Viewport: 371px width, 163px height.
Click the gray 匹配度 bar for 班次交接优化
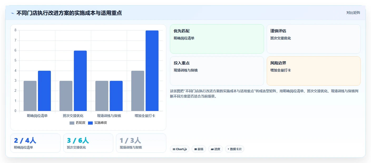click(x=66, y=96)
